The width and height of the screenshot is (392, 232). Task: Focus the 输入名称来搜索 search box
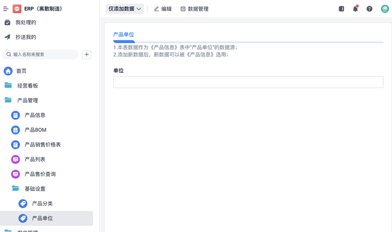[x=44, y=54]
